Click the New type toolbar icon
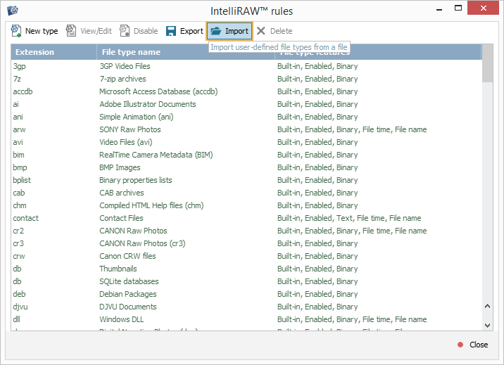 16,31
